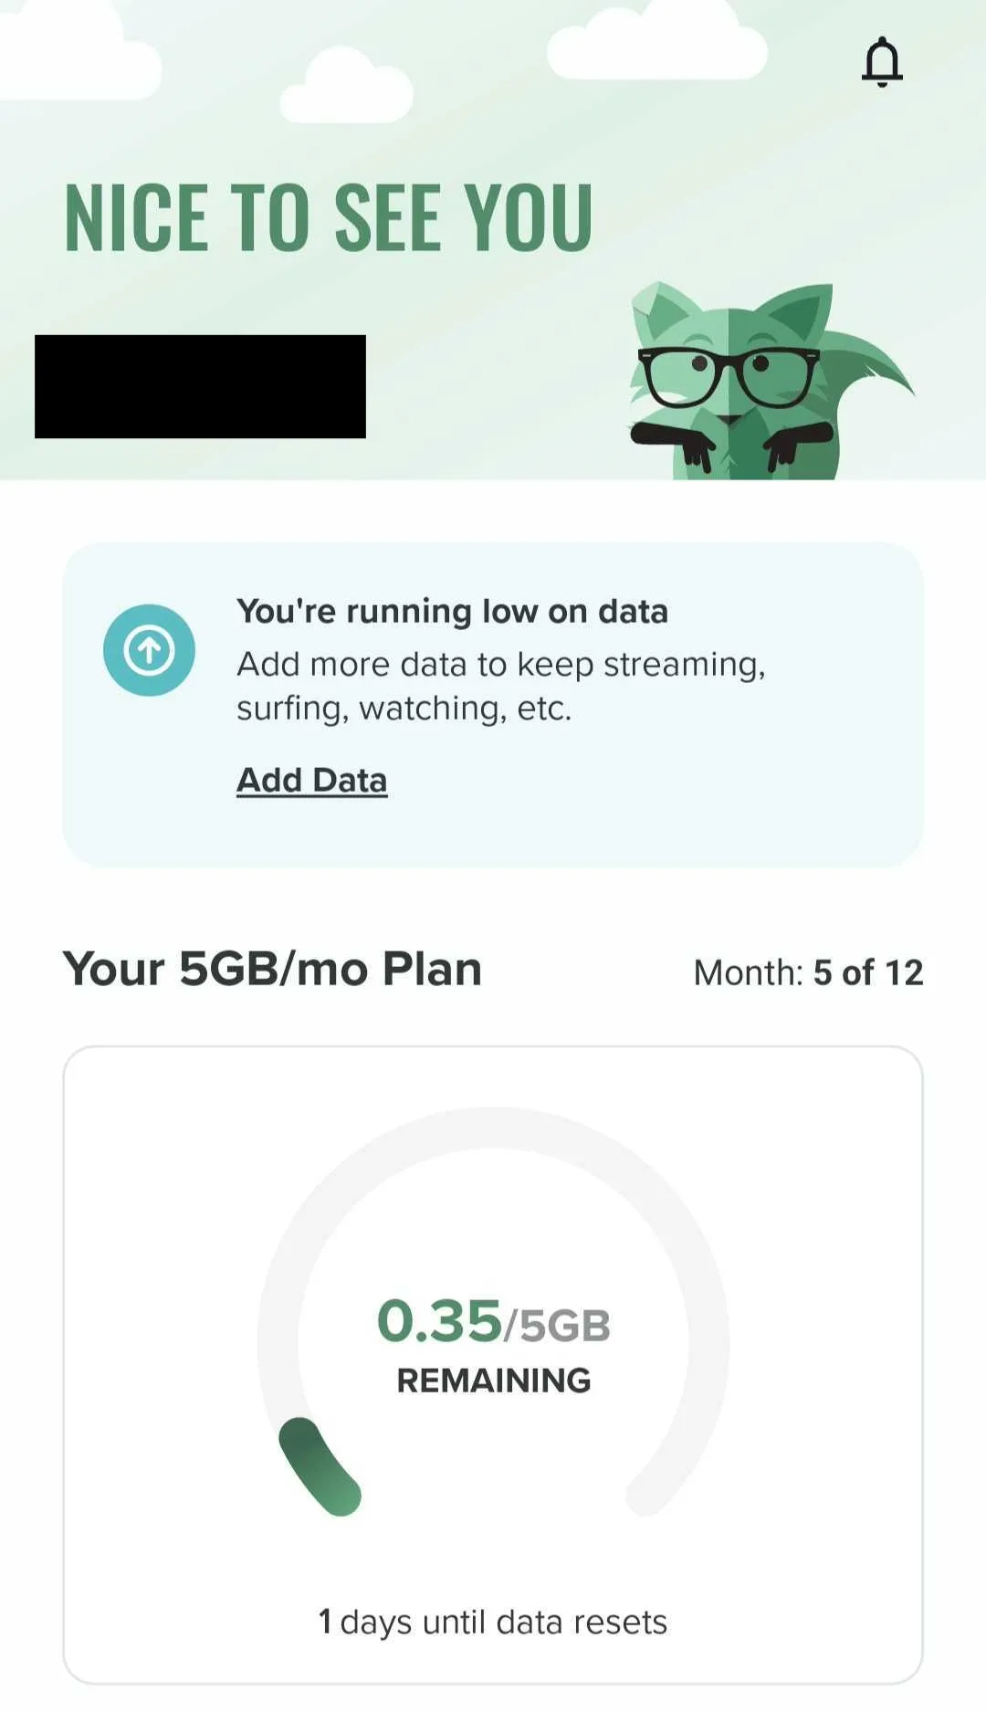Click the green filled segment of data gauge
The width and height of the screenshot is (986, 1712).
point(320,1467)
